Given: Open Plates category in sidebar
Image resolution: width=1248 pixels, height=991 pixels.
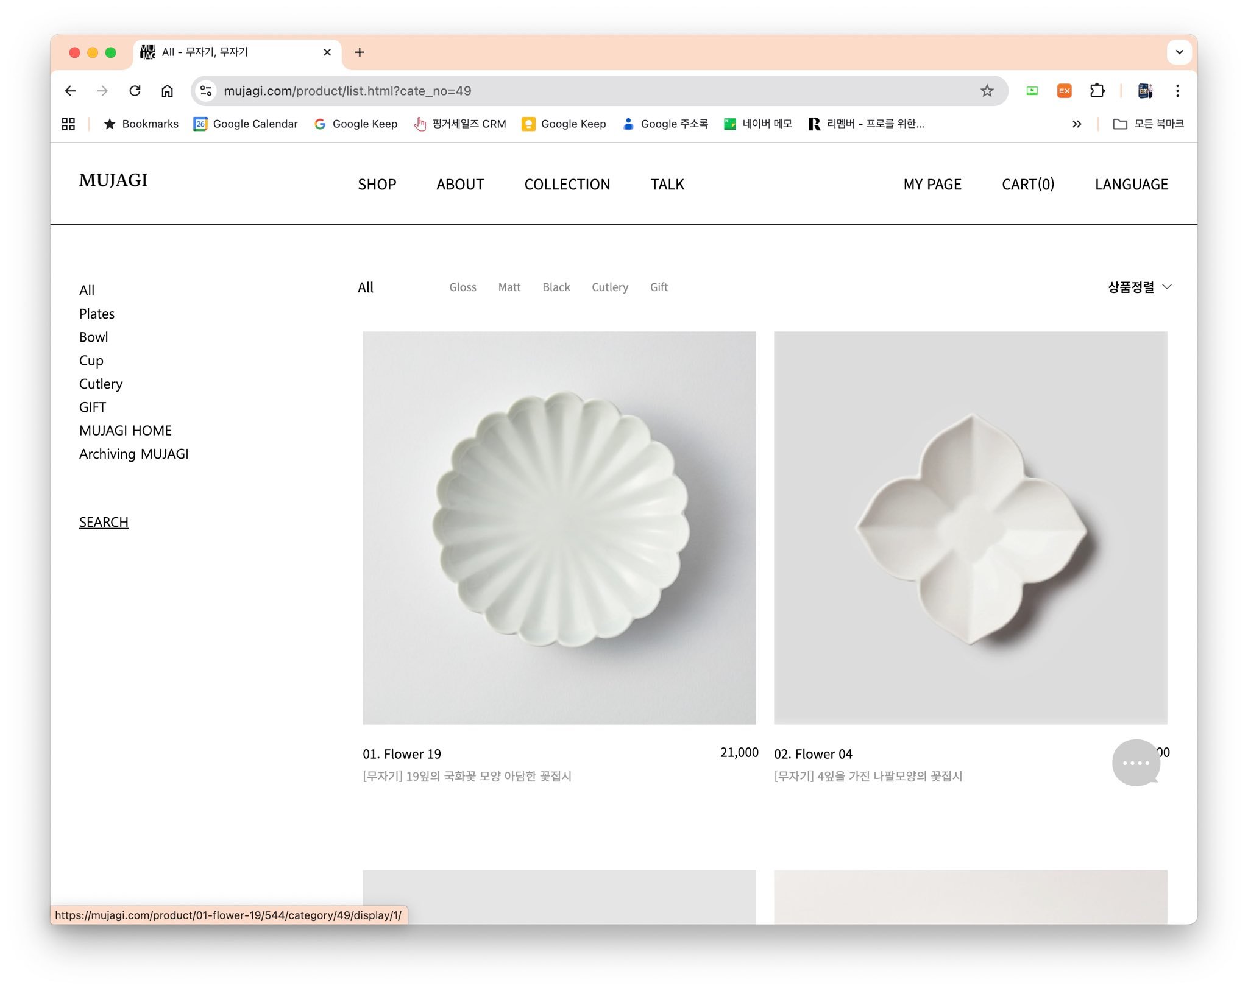Looking at the screenshot, I should tap(97, 314).
